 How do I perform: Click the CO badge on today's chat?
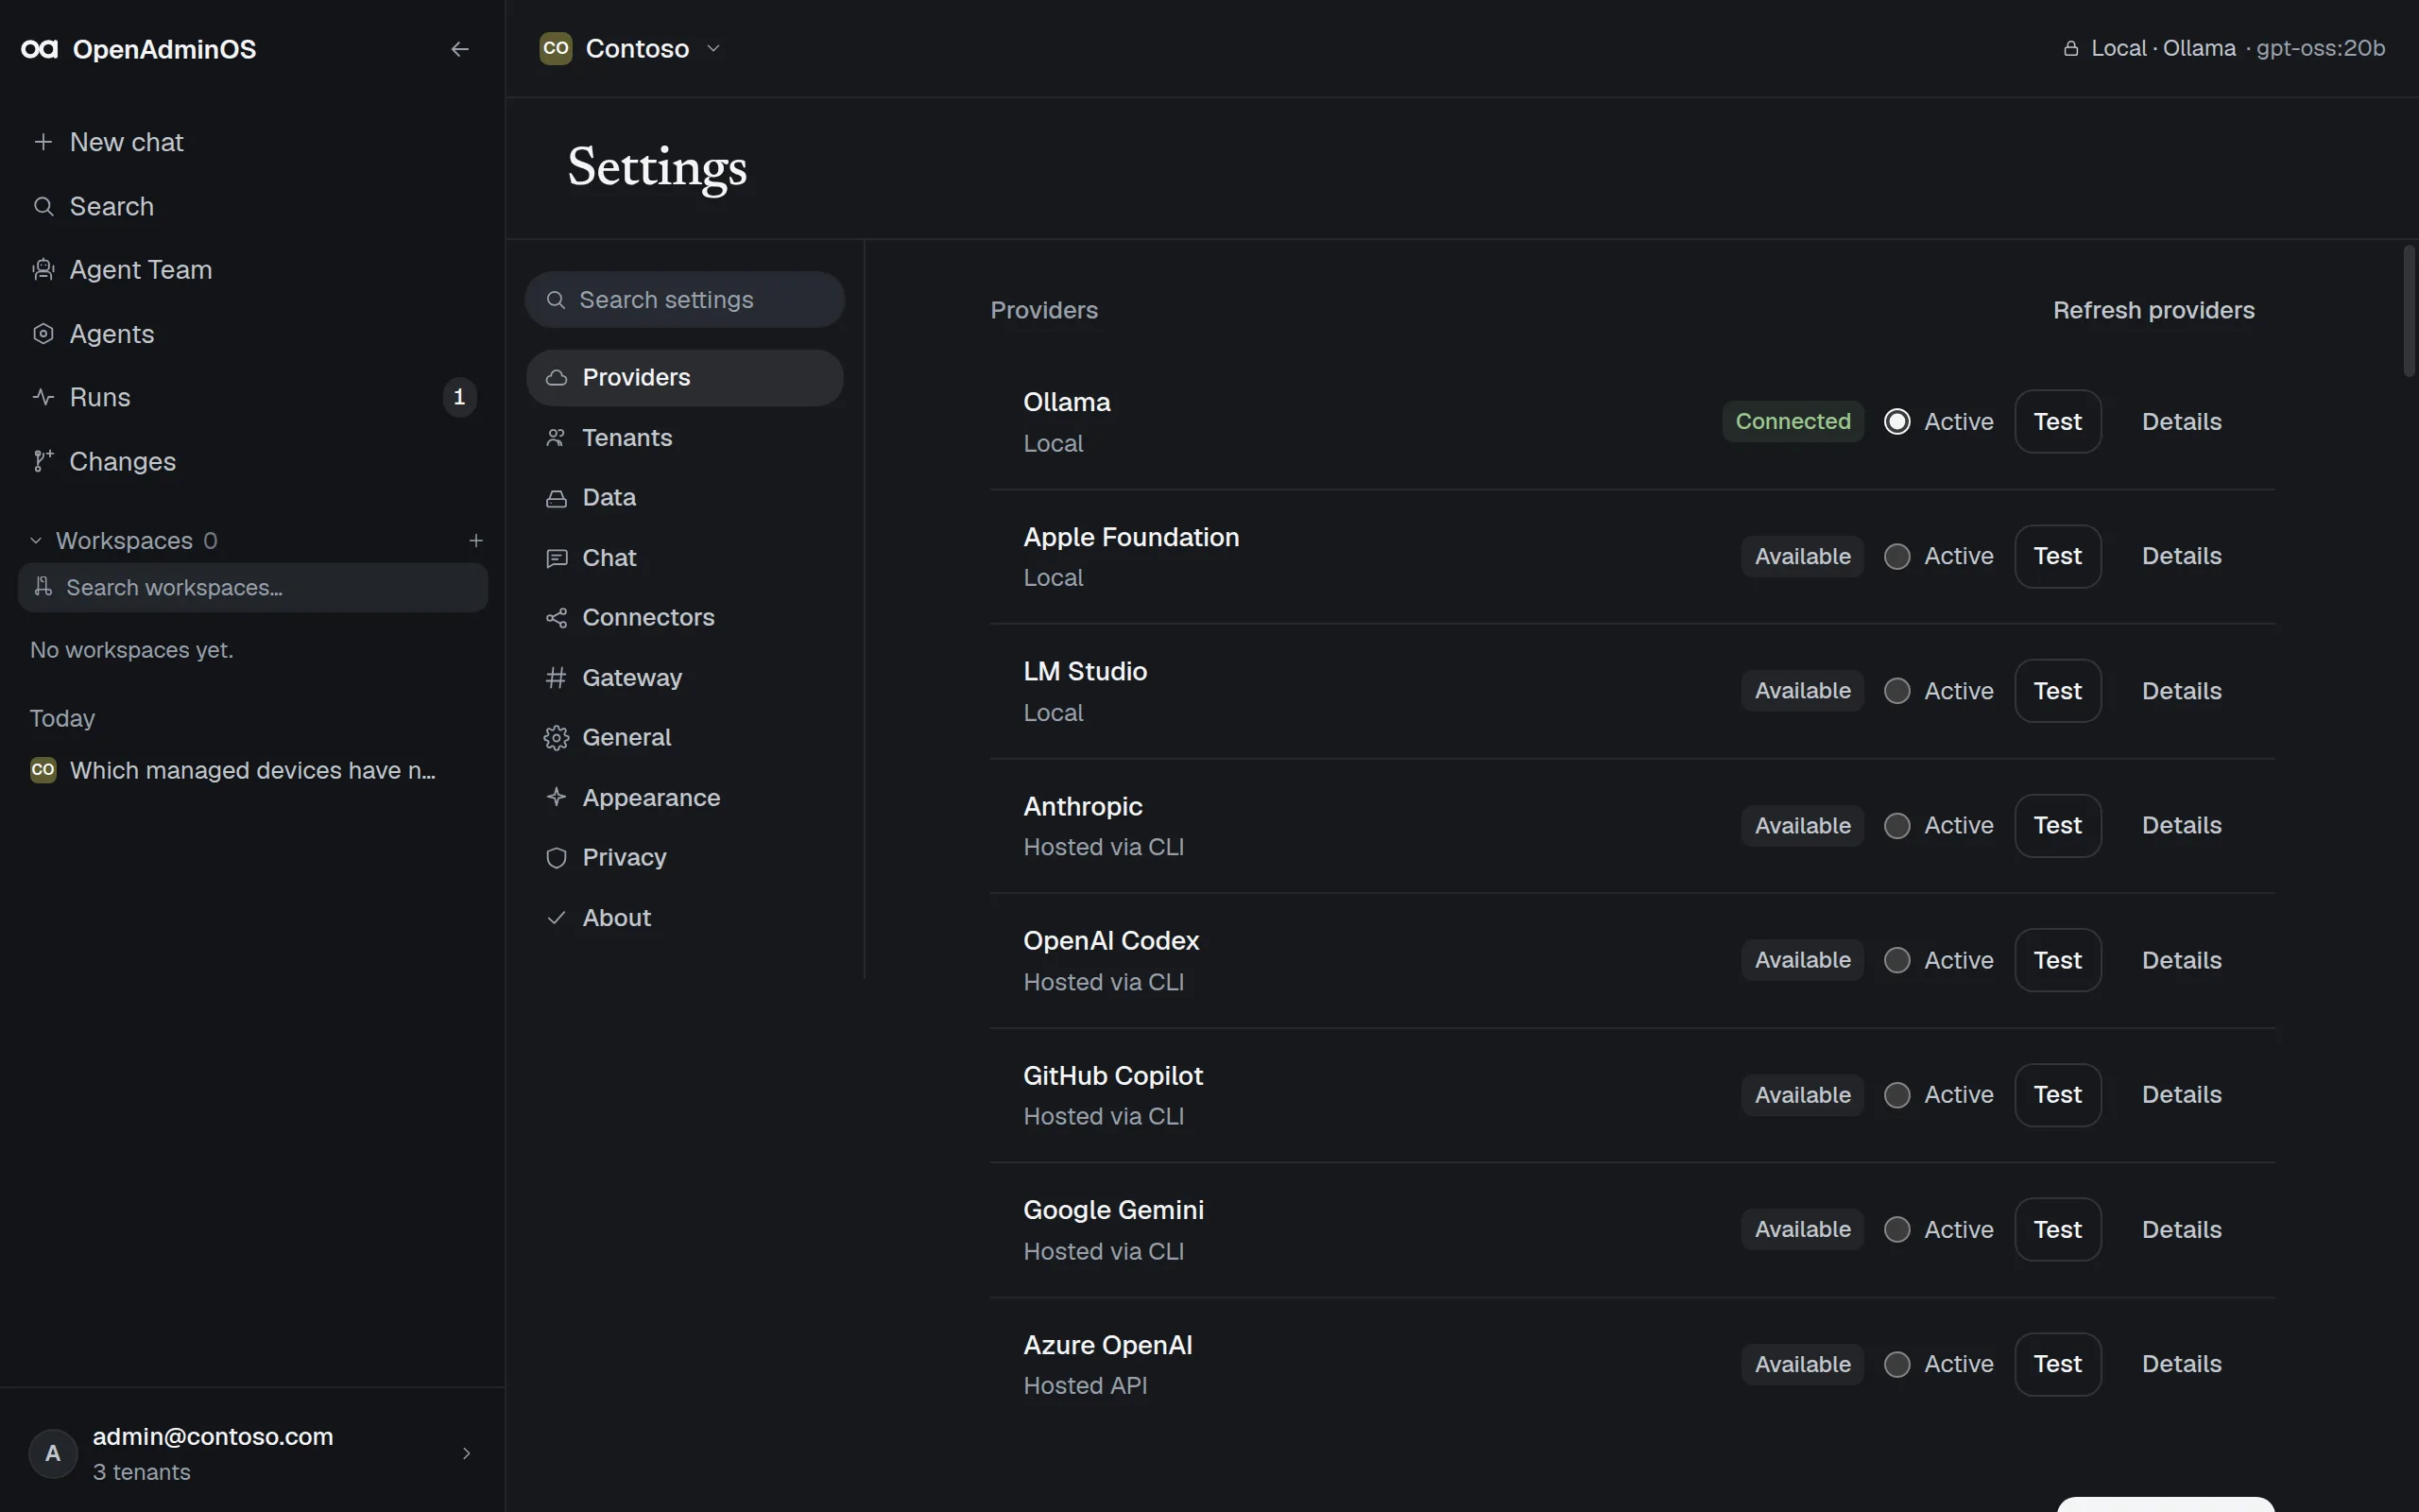click(x=43, y=770)
